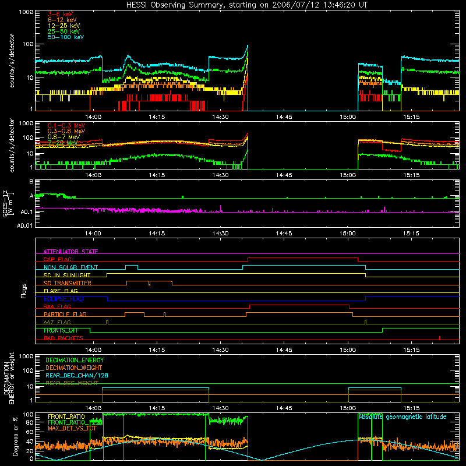Viewport: 466px width, 466px height.
Task: Select the 'ATTENUATOR_STATE' flag label
Action: [x=70, y=252]
